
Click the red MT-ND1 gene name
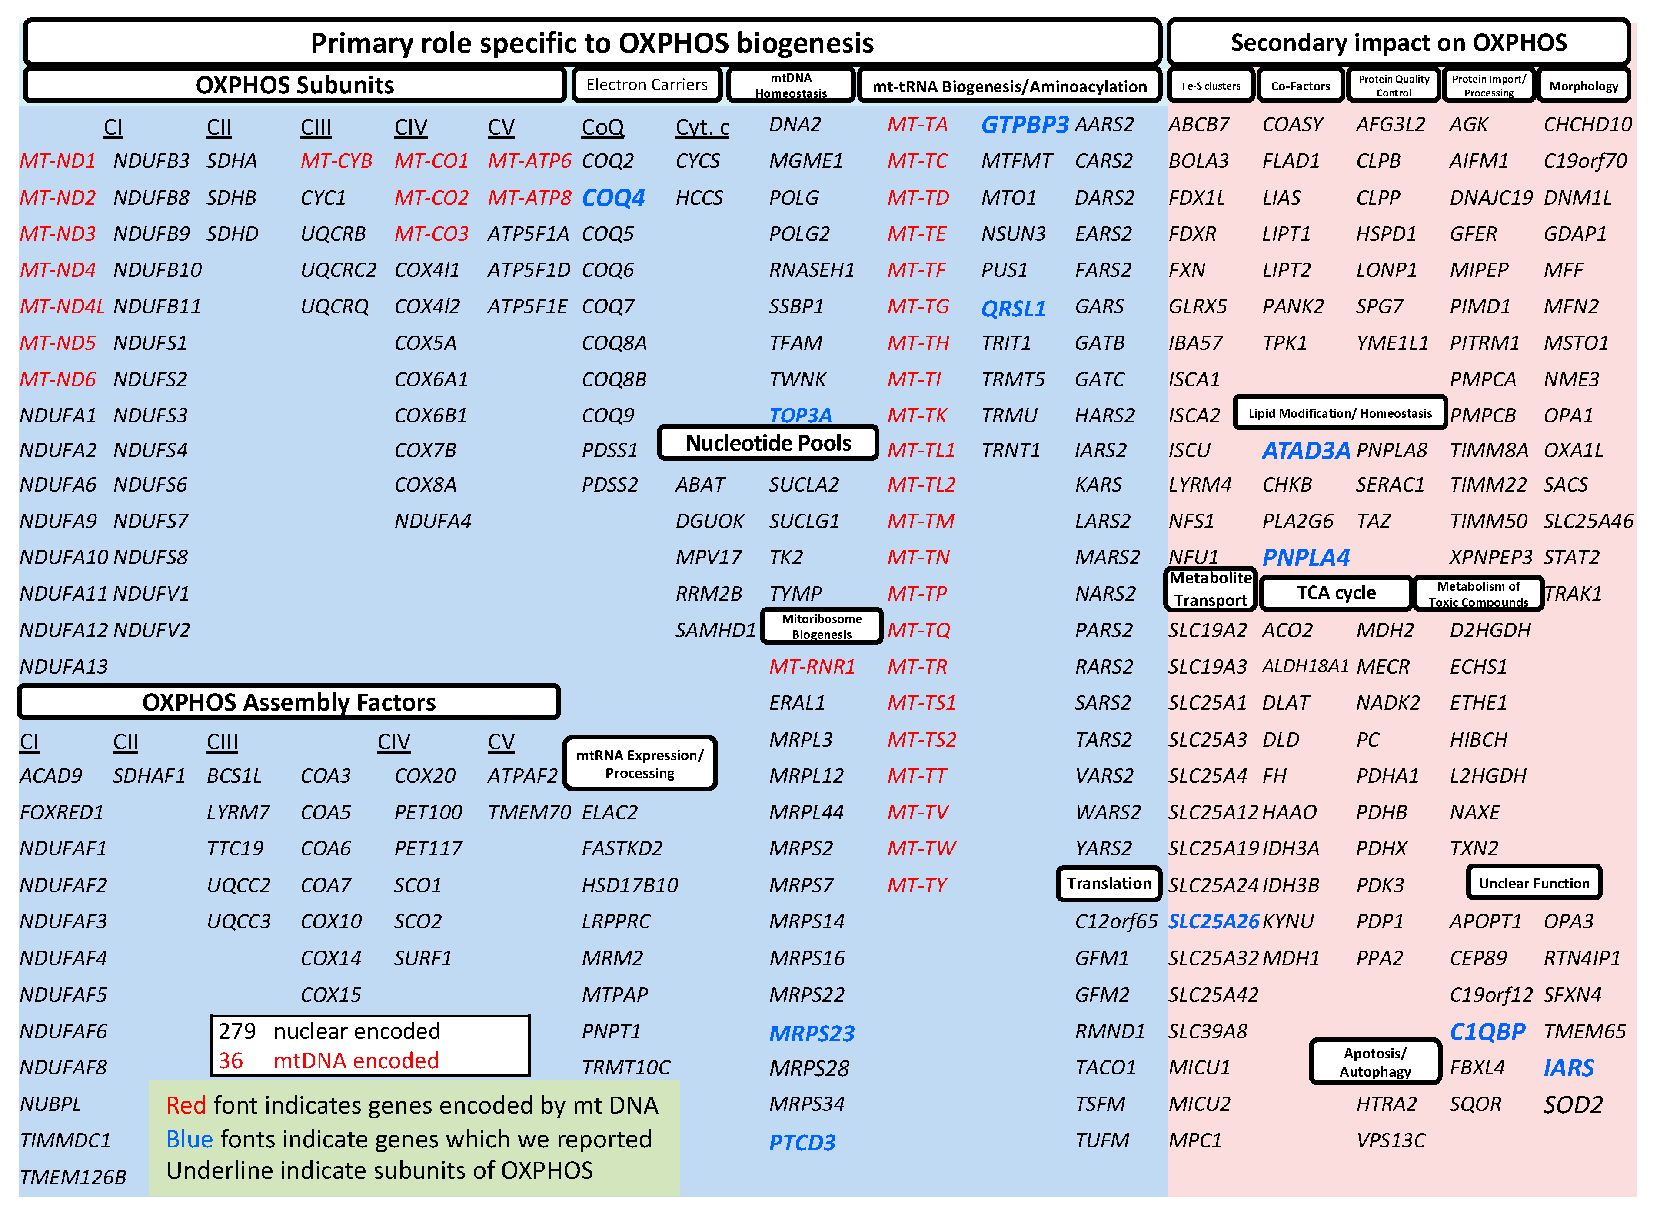coord(57,161)
